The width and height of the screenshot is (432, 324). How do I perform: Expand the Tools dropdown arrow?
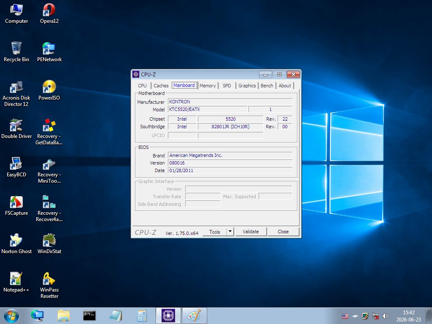point(230,232)
